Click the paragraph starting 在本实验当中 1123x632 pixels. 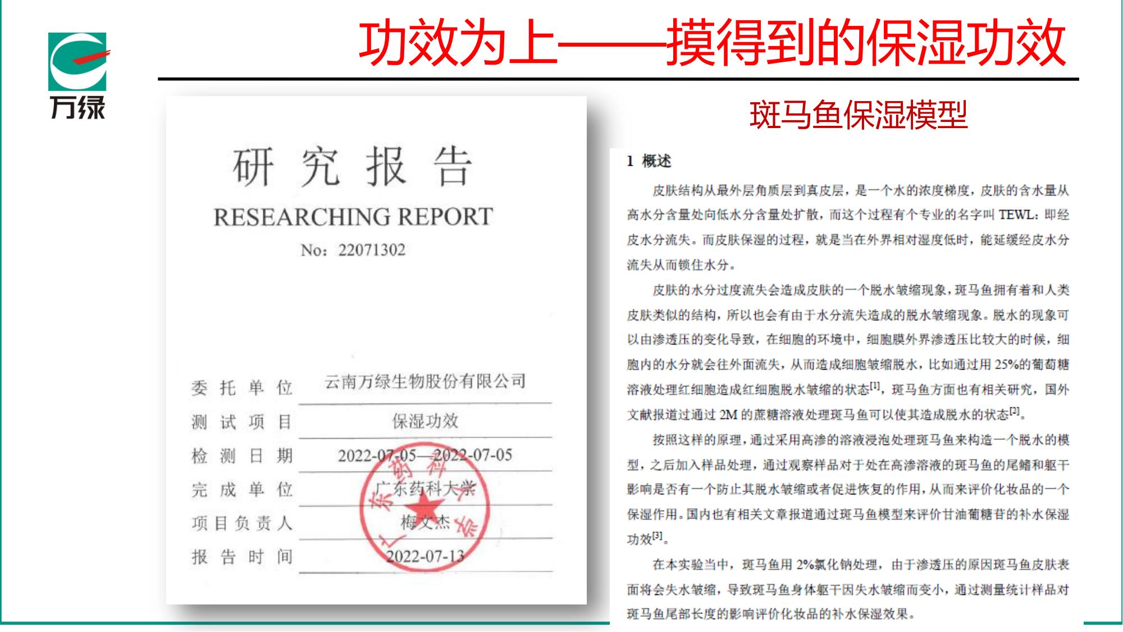pos(848,589)
